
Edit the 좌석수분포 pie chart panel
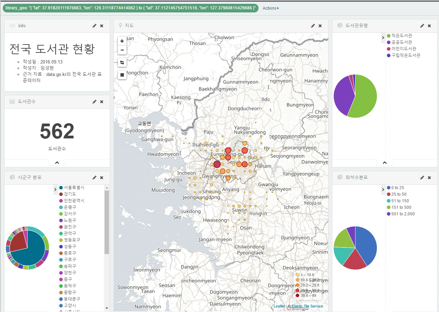click(422, 177)
